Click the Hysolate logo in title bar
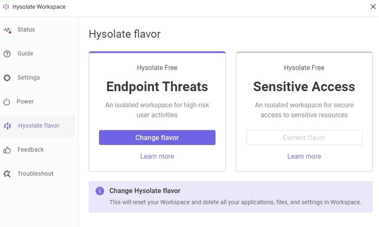This screenshot has width=379, height=227. point(6,7)
